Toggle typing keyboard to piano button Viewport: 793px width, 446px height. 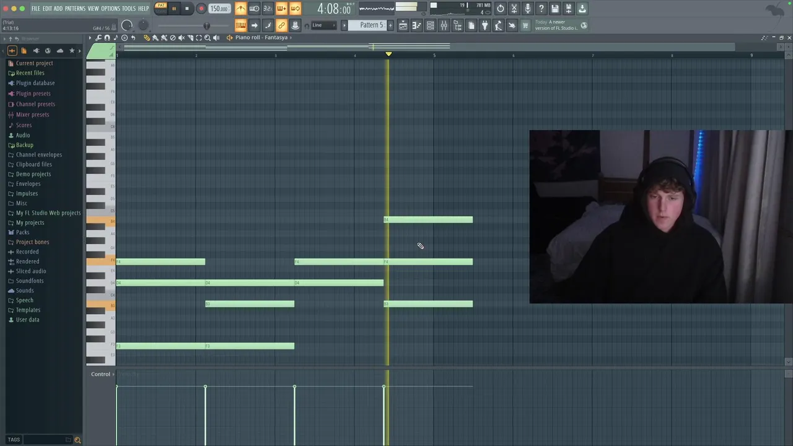click(241, 25)
